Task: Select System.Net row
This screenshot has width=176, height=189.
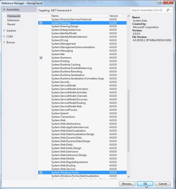Action: (x=83, y=54)
